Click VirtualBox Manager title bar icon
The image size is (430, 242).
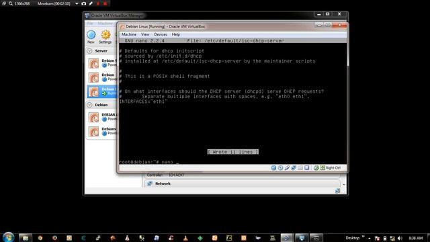87,15
